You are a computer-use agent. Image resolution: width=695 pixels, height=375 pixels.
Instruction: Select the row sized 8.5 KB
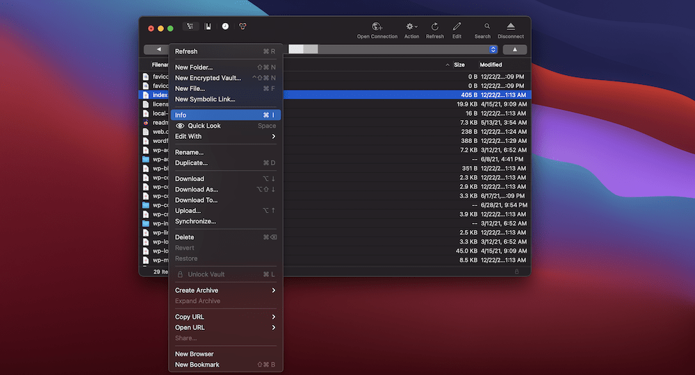335,260
